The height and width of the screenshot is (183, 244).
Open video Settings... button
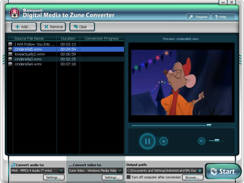pos(112,178)
